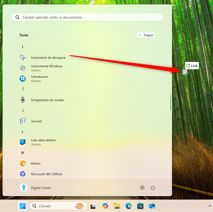The width and height of the screenshot is (213, 212).
Task: Launch Microsoft 365 (Office)
Action: [x=46, y=174]
